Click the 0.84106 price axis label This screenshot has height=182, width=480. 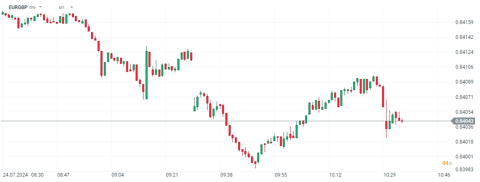(464, 67)
